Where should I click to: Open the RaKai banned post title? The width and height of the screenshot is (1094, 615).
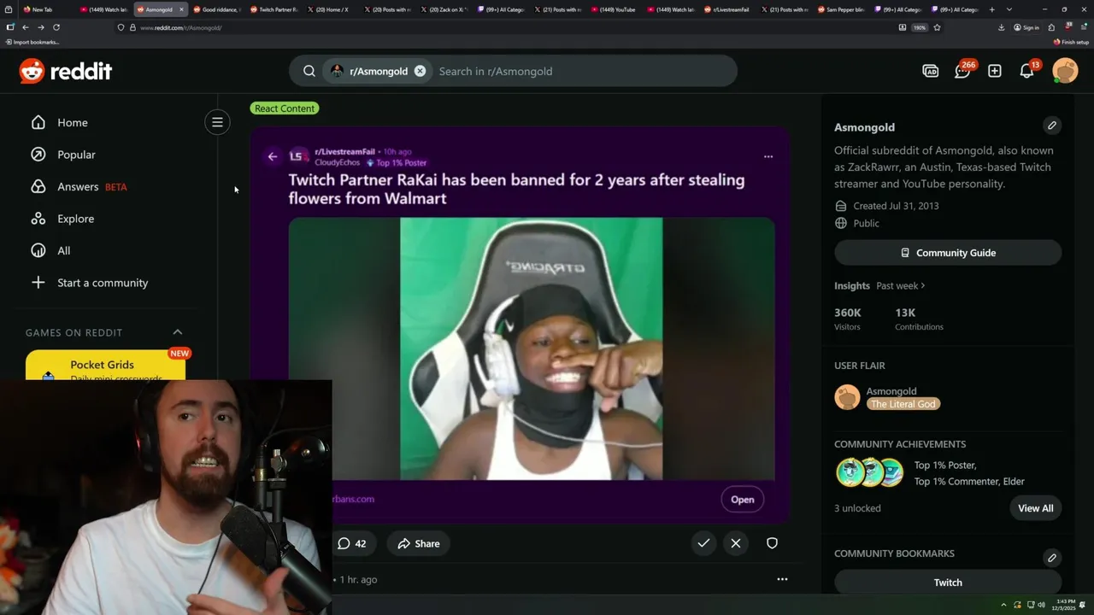(x=516, y=189)
